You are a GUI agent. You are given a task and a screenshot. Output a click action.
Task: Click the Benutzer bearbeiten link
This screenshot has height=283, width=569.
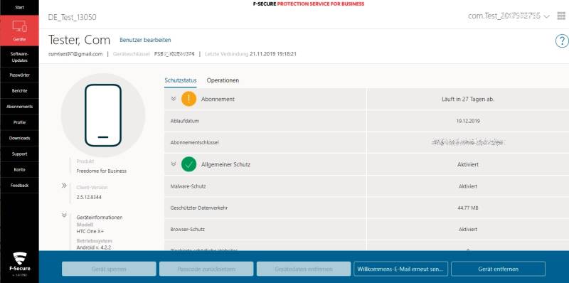point(145,40)
